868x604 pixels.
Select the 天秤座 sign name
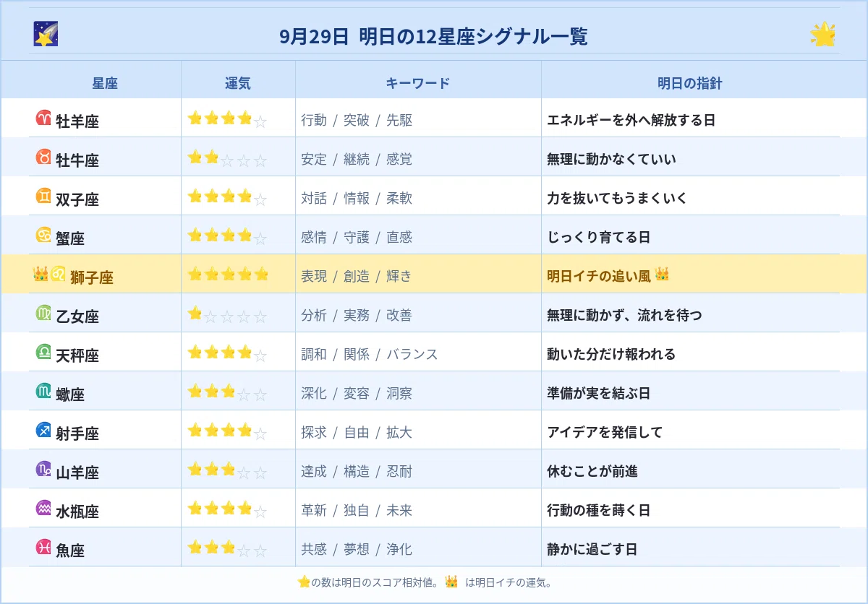77,355
